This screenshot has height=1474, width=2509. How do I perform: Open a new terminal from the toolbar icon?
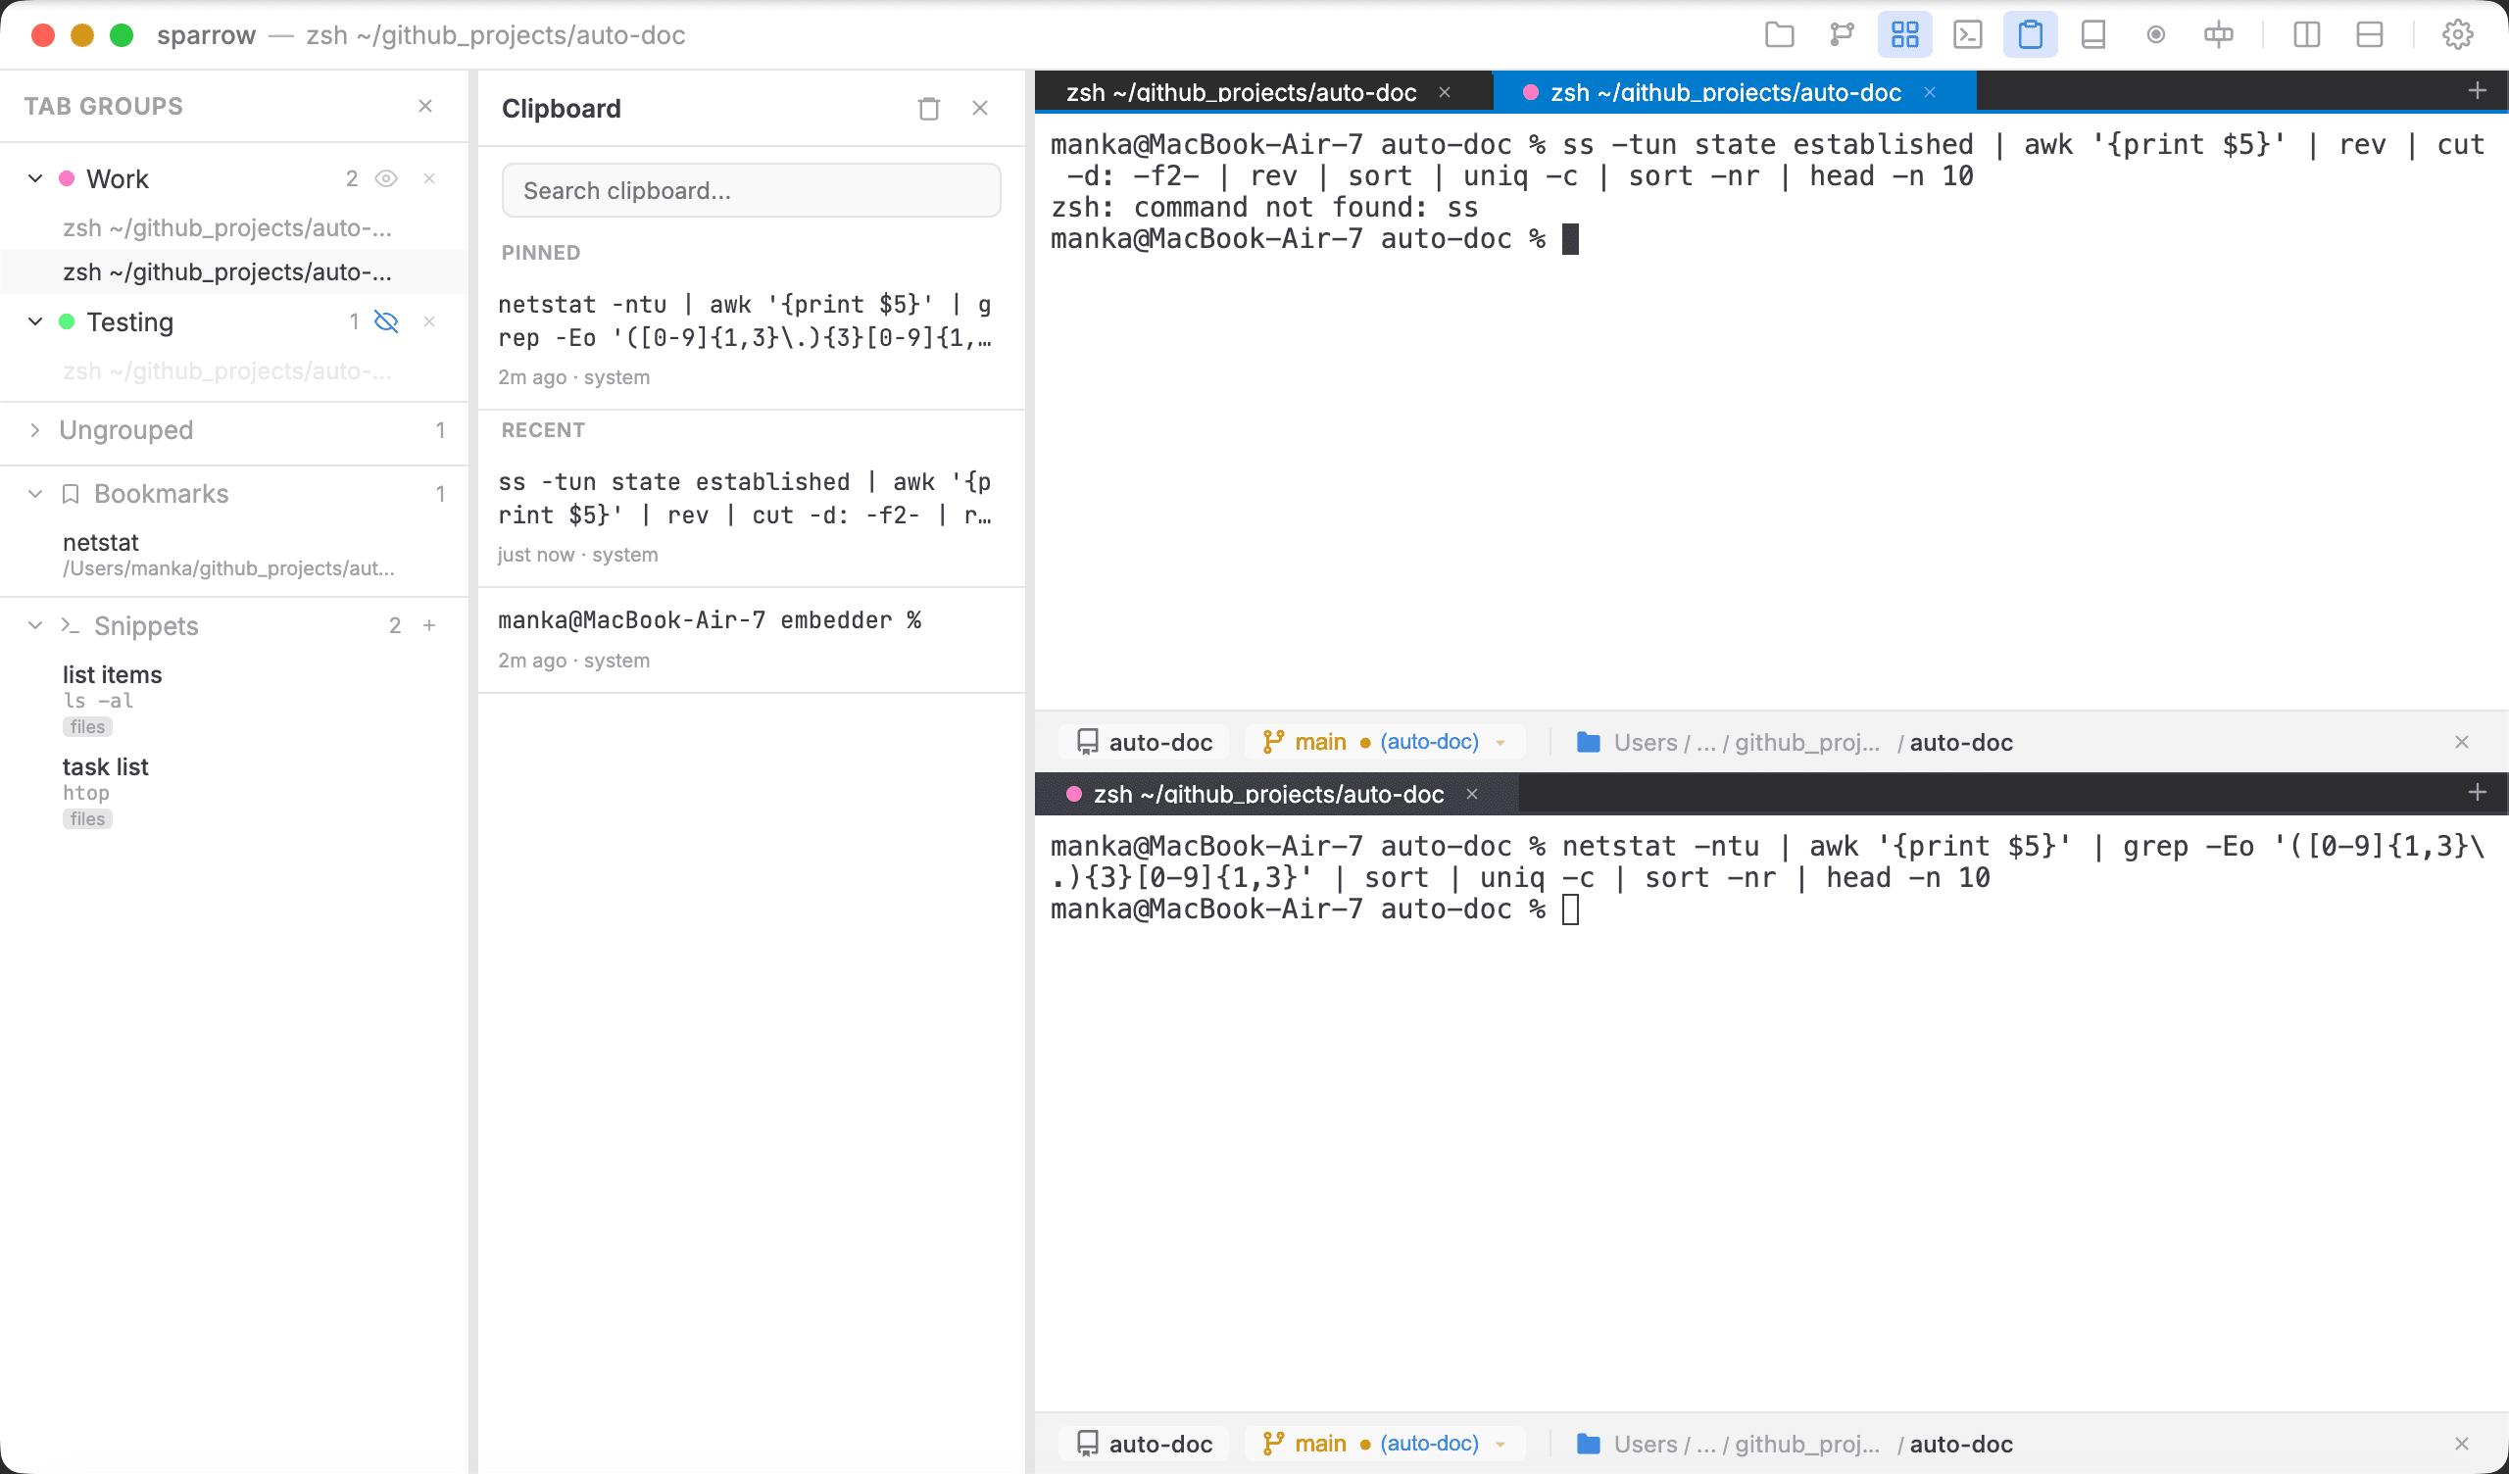click(1966, 35)
